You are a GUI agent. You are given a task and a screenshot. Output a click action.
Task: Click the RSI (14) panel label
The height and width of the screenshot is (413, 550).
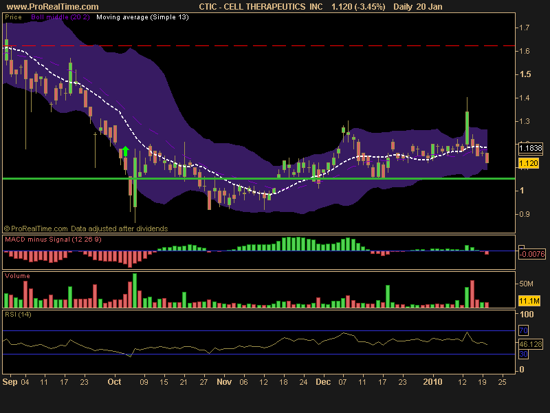tap(18, 315)
